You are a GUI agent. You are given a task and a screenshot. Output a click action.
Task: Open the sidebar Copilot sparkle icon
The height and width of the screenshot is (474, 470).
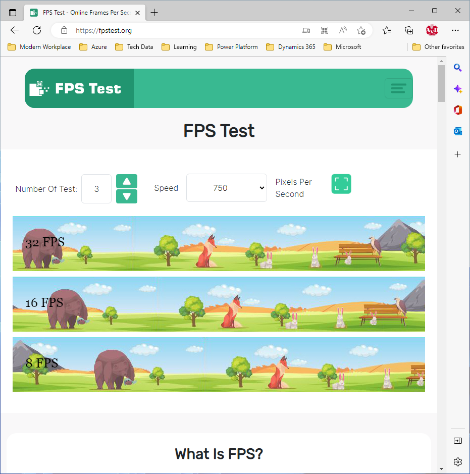[457, 89]
